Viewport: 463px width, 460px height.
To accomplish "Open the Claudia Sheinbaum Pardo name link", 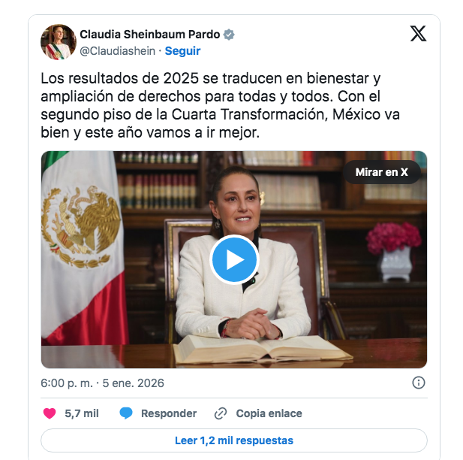I will tap(150, 35).
